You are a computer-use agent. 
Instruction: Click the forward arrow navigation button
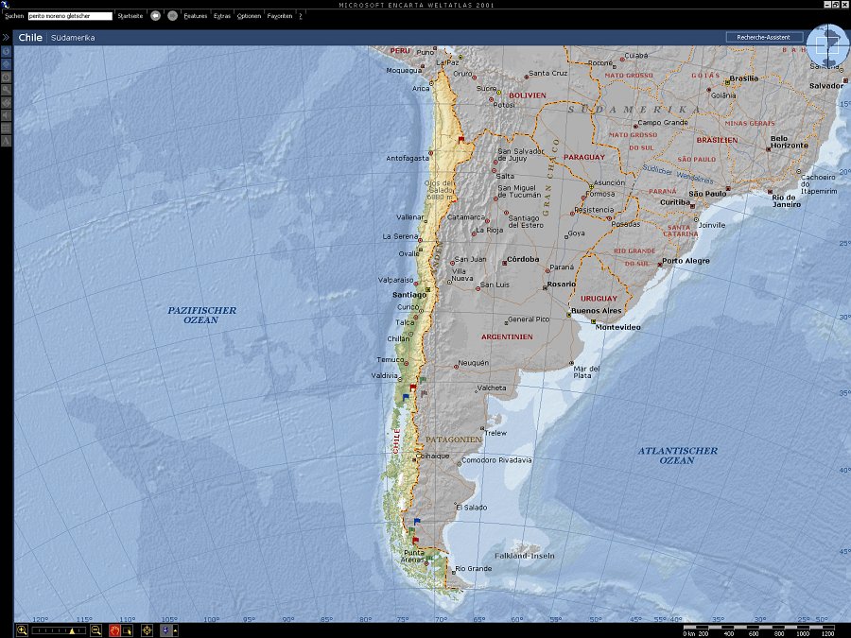coord(172,16)
